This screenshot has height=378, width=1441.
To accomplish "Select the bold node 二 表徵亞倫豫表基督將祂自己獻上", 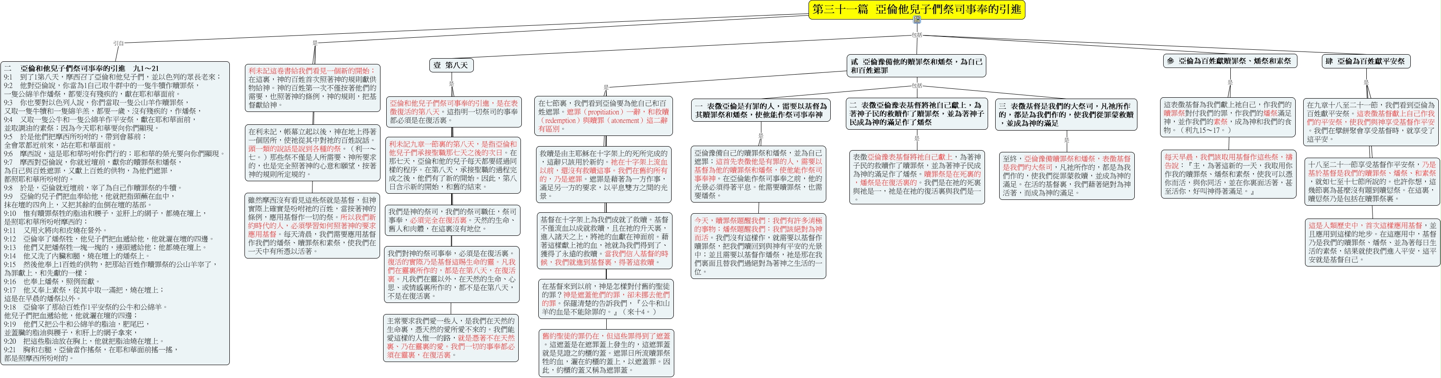I will tap(917, 114).
